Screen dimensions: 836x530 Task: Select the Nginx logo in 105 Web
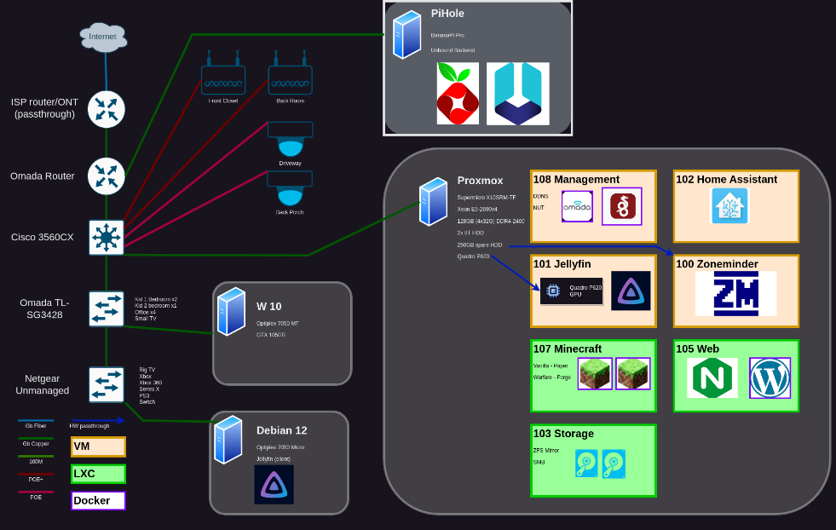[712, 378]
